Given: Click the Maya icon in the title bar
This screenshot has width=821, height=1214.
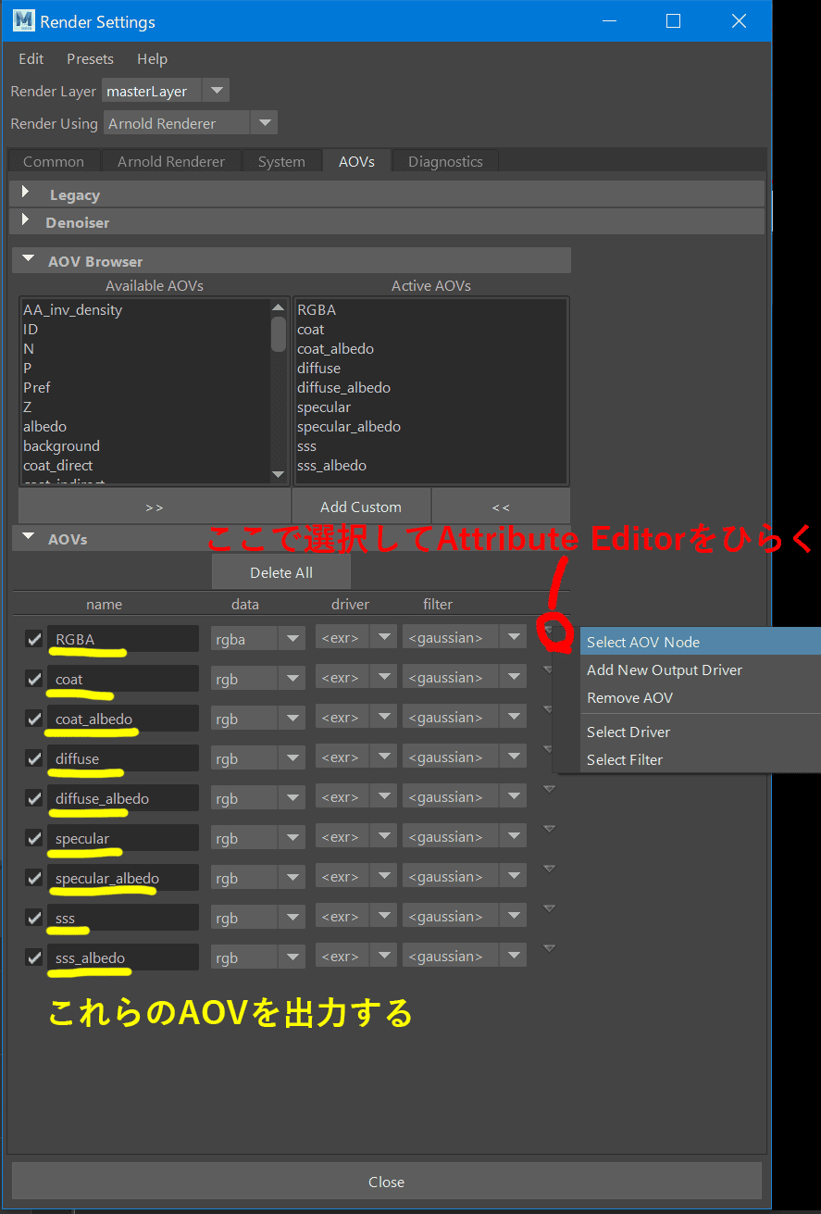Looking at the screenshot, I should pos(24,21).
